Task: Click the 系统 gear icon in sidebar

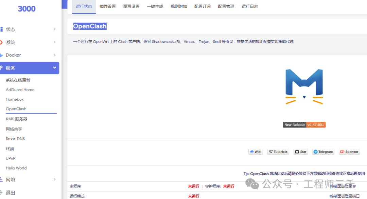Action: tap(1, 42)
